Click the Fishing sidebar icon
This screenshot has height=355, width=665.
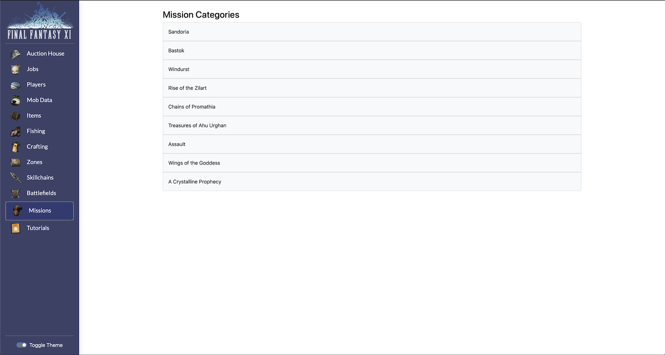tap(16, 131)
